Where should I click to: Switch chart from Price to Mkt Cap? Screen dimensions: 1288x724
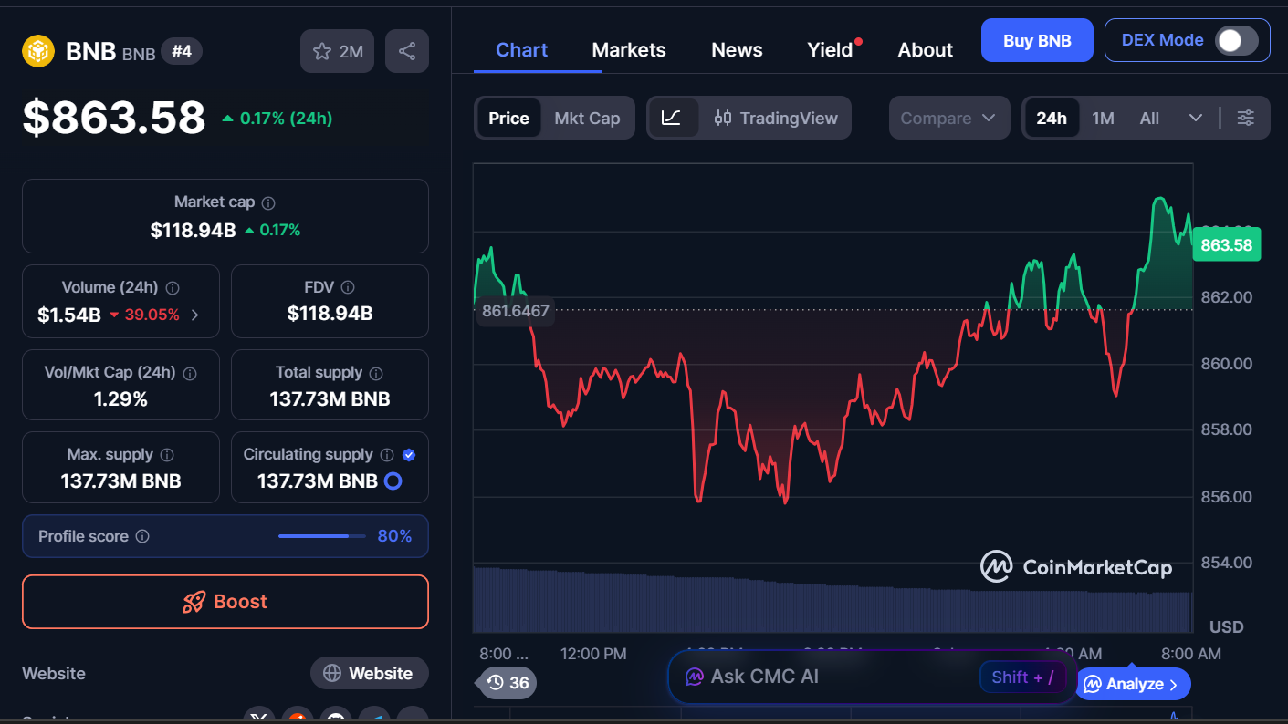coord(587,118)
